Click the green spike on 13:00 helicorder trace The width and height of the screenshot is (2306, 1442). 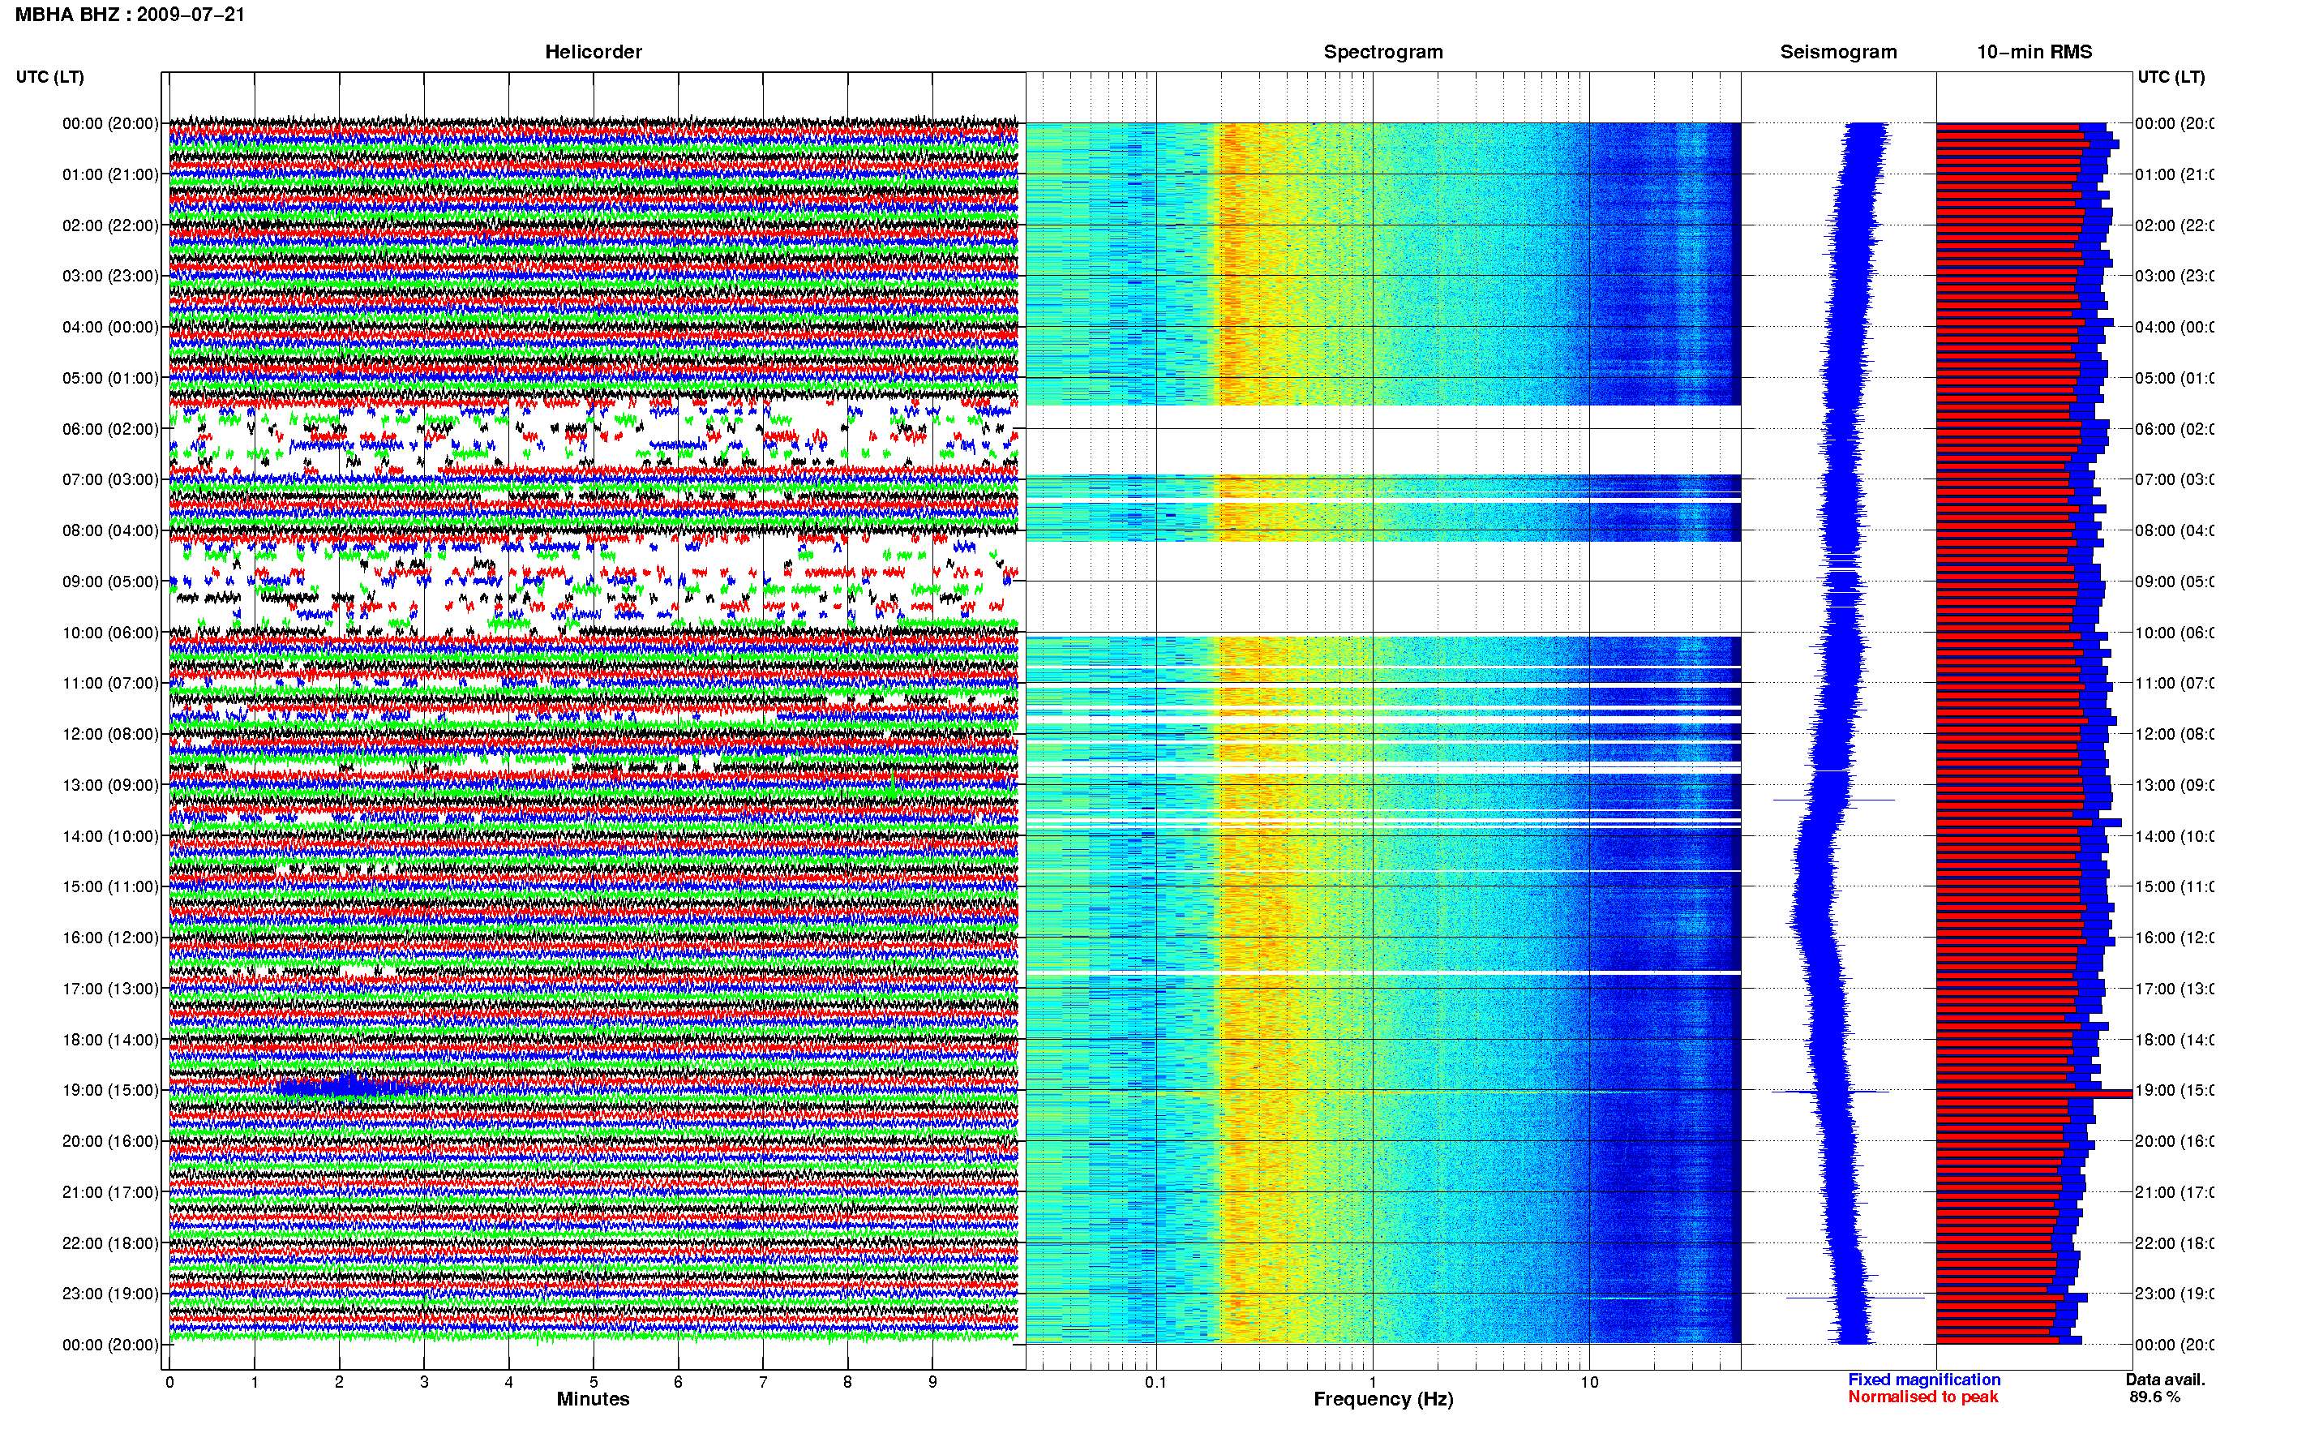click(892, 786)
